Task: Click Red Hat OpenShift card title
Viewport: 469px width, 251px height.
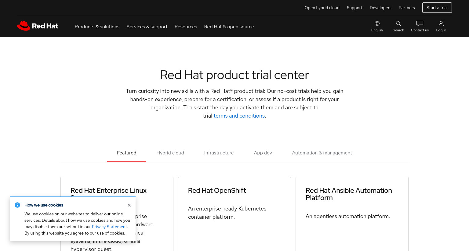Action: point(217,191)
